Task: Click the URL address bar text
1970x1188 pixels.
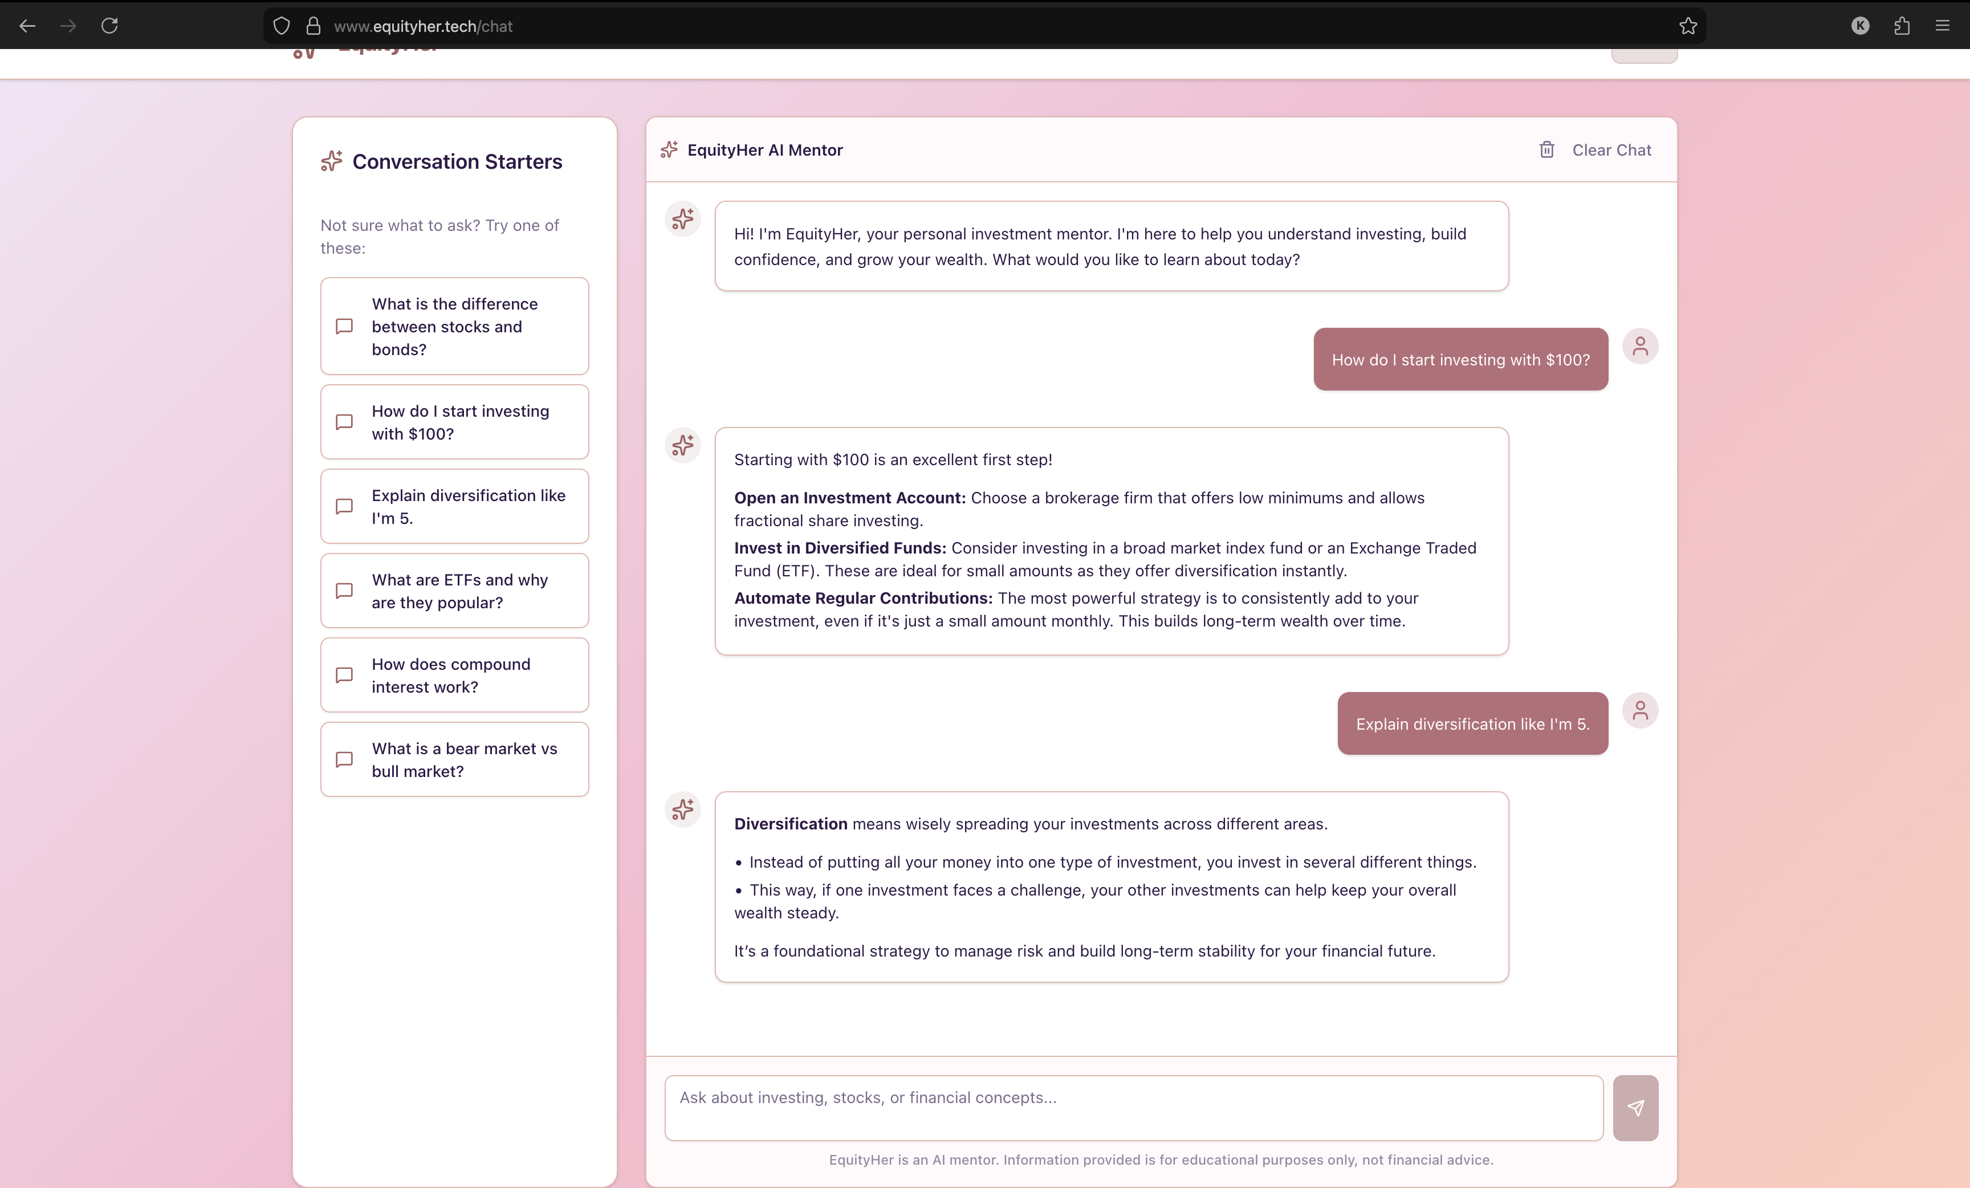Action: (423, 26)
